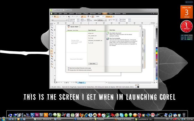194x121 pixels.
Task: Open the Arrange menu
Action: pos(78,14)
